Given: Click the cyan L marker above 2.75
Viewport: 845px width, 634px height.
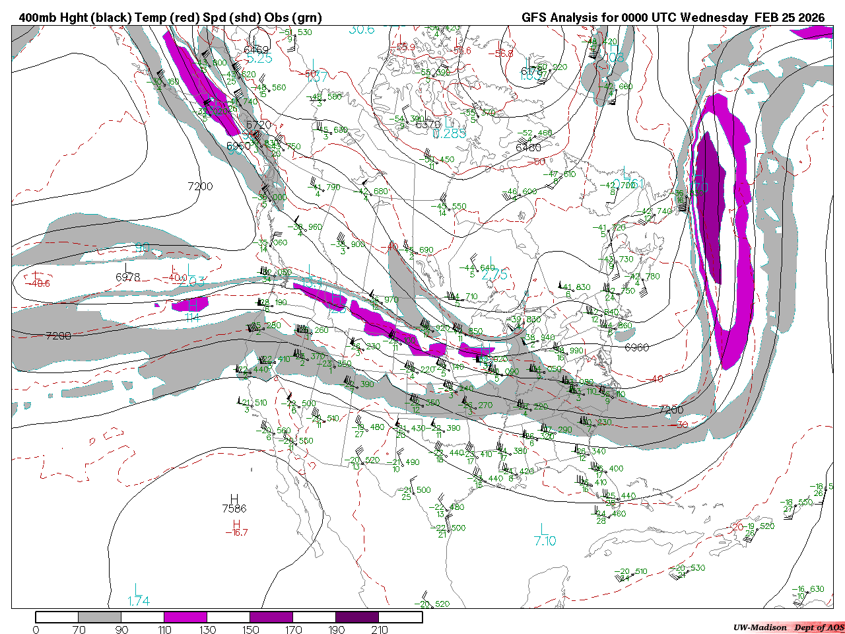Looking at the screenshot, I should click(x=492, y=262).
